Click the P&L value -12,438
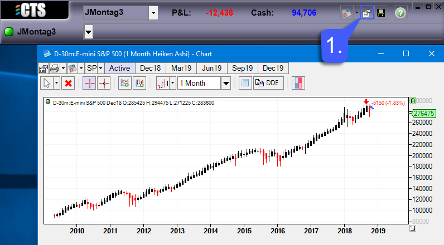444x245 pixels. coord(219,13)
